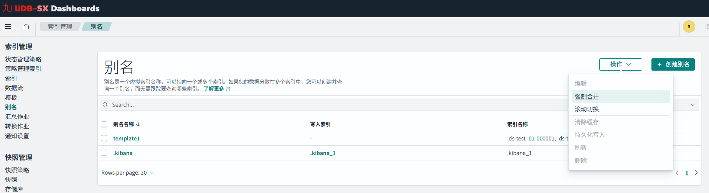The width and height of the screenshot is (709, 193).
Task: Click the UDB-SX Dashboards logo
Action: (x=51, y=8)
